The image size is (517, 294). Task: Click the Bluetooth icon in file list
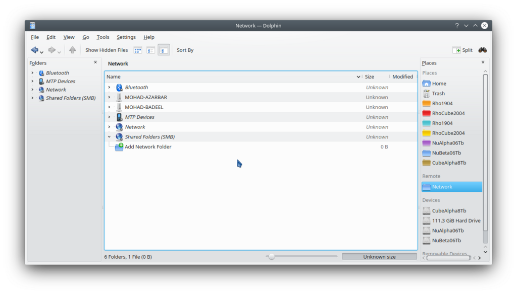[119, 87]
